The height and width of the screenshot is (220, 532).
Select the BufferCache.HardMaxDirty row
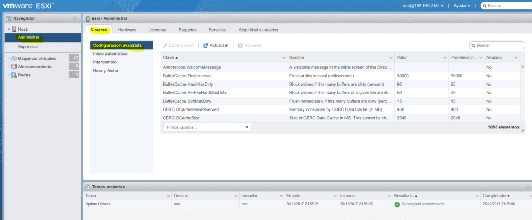[x=340, y=84]
